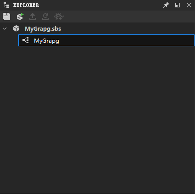The height and width of the screenshot is (194, 195).
Task: Click the Explorer tree icon in panel header
Action: (x=6, y=5)
